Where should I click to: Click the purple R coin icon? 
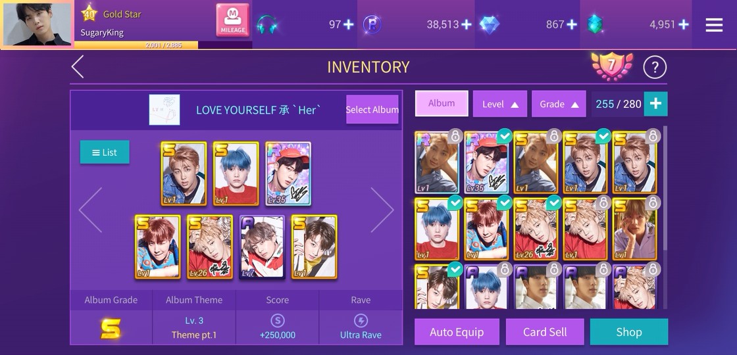tap(372, 24)
